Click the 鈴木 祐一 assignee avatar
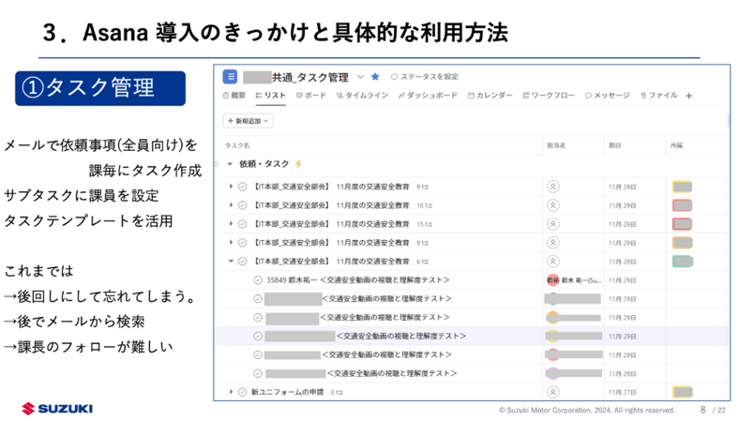 (x=552, y=280)
